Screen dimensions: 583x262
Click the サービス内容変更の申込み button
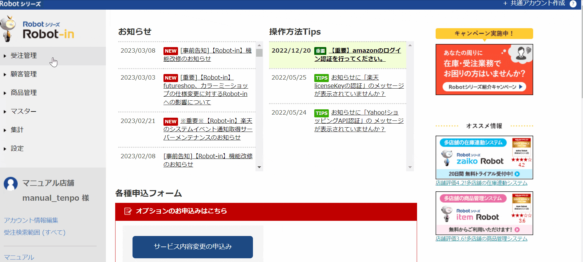click(x=193, y=247)
